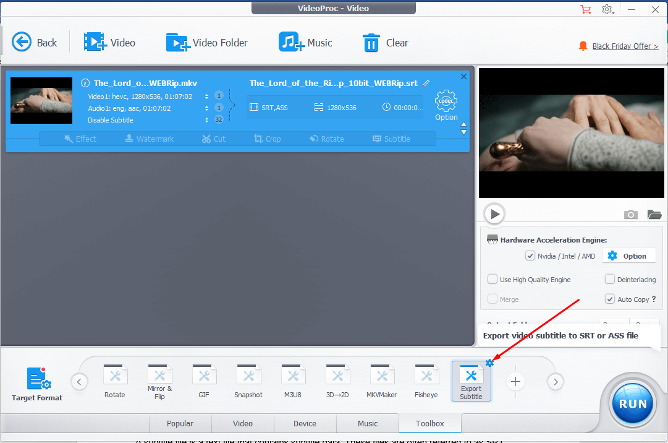Switch to the Device tab
This screenshot has width=668, height=443.
(305, 424)
